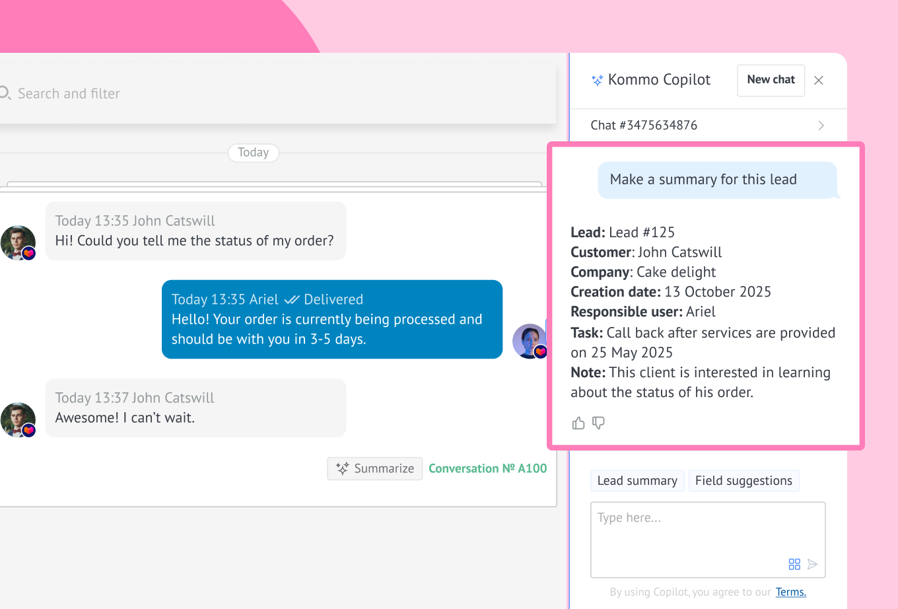Give thumbs up to the summary
898x609 pixels.
[x=578, y=423]
